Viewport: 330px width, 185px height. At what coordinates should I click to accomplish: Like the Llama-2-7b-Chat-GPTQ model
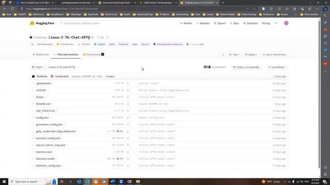(x=101, y=38)
